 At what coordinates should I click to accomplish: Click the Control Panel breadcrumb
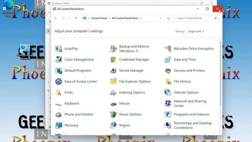click(99, 18)
